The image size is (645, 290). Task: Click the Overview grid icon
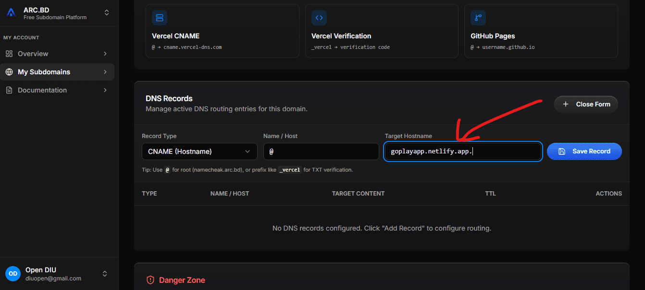9,54
